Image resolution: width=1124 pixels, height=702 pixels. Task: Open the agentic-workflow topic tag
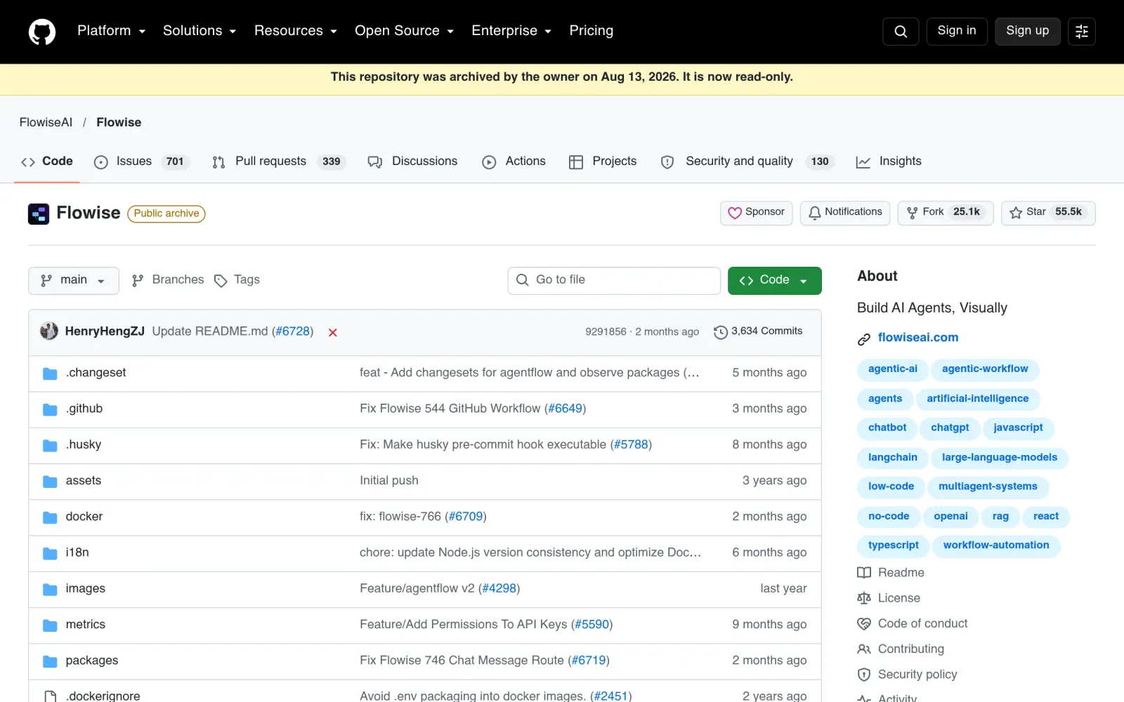click(985, 369)
